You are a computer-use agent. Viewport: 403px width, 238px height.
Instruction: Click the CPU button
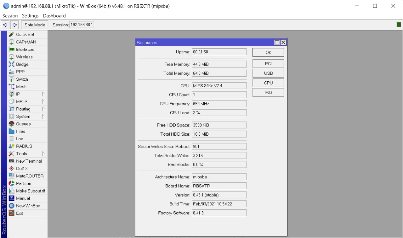(268, 83)
